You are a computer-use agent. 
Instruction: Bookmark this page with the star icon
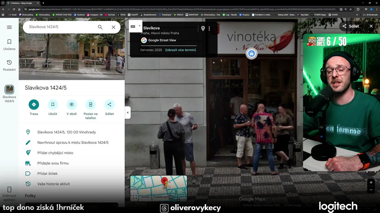point(351,9)
